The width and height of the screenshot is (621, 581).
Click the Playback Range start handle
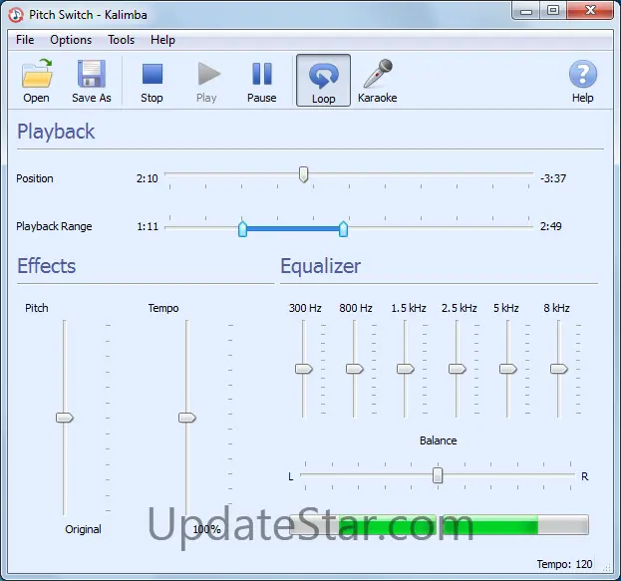[x=242, y=229]
